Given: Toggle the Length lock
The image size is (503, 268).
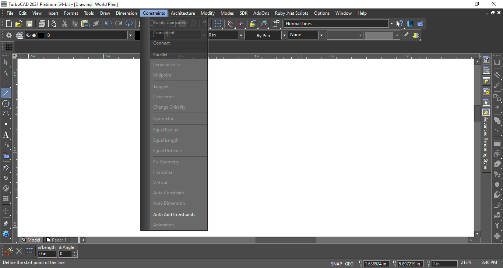Looking at the screenshot, I should [40, 247].
